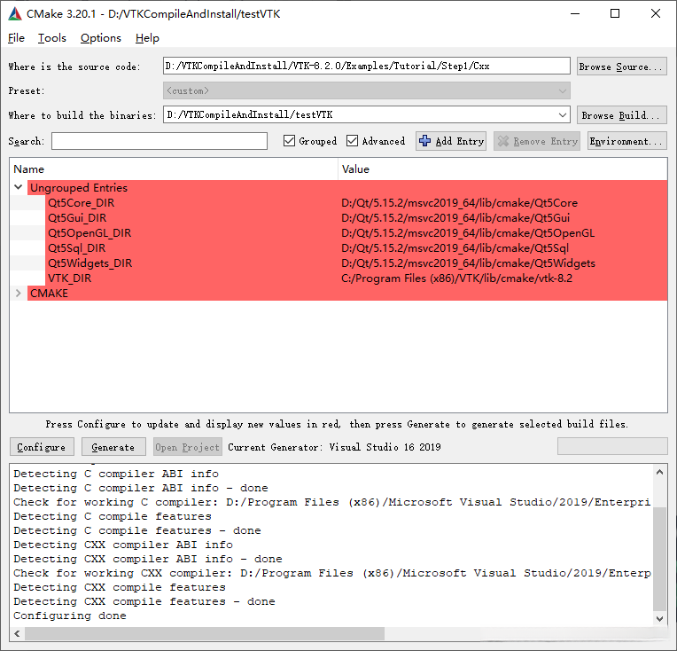
Task: Open the Options menu
Action: (101, 38)
